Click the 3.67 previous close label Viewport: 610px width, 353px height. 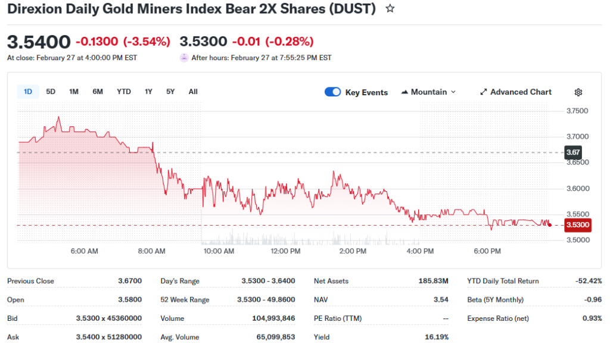(x=573, y=152)
